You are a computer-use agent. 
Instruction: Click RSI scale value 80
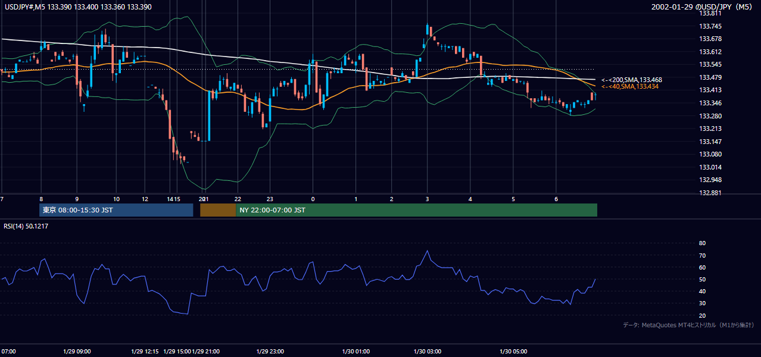point(702,243)
